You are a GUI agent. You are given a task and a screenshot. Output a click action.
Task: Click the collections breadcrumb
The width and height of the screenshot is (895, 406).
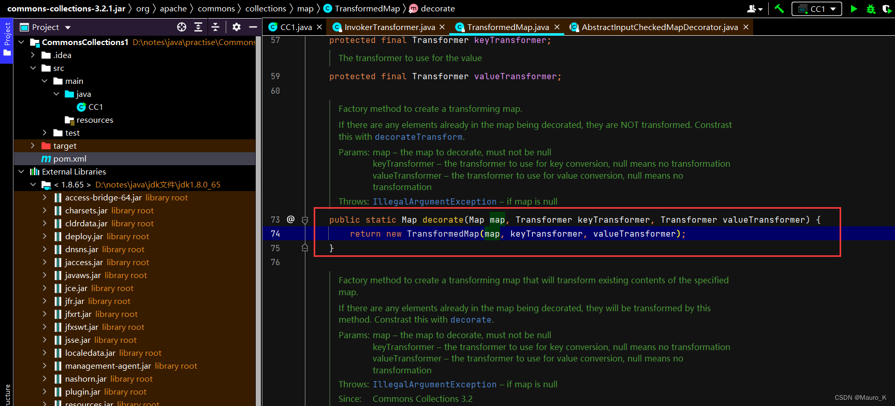click(266, 8)
